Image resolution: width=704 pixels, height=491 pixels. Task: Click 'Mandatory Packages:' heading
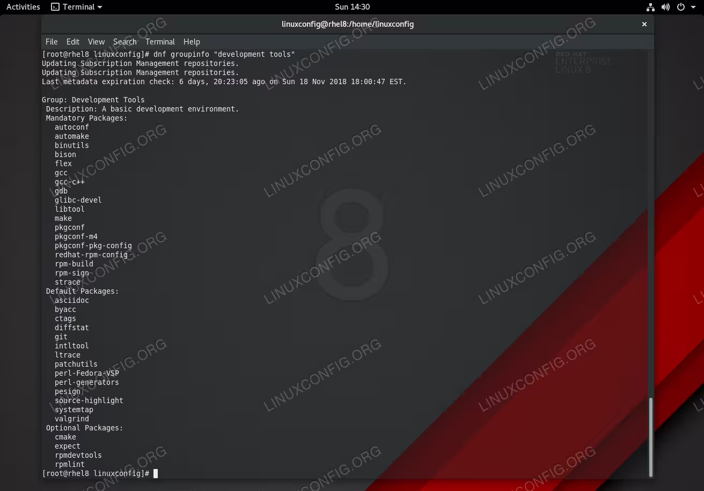(87, 118)
